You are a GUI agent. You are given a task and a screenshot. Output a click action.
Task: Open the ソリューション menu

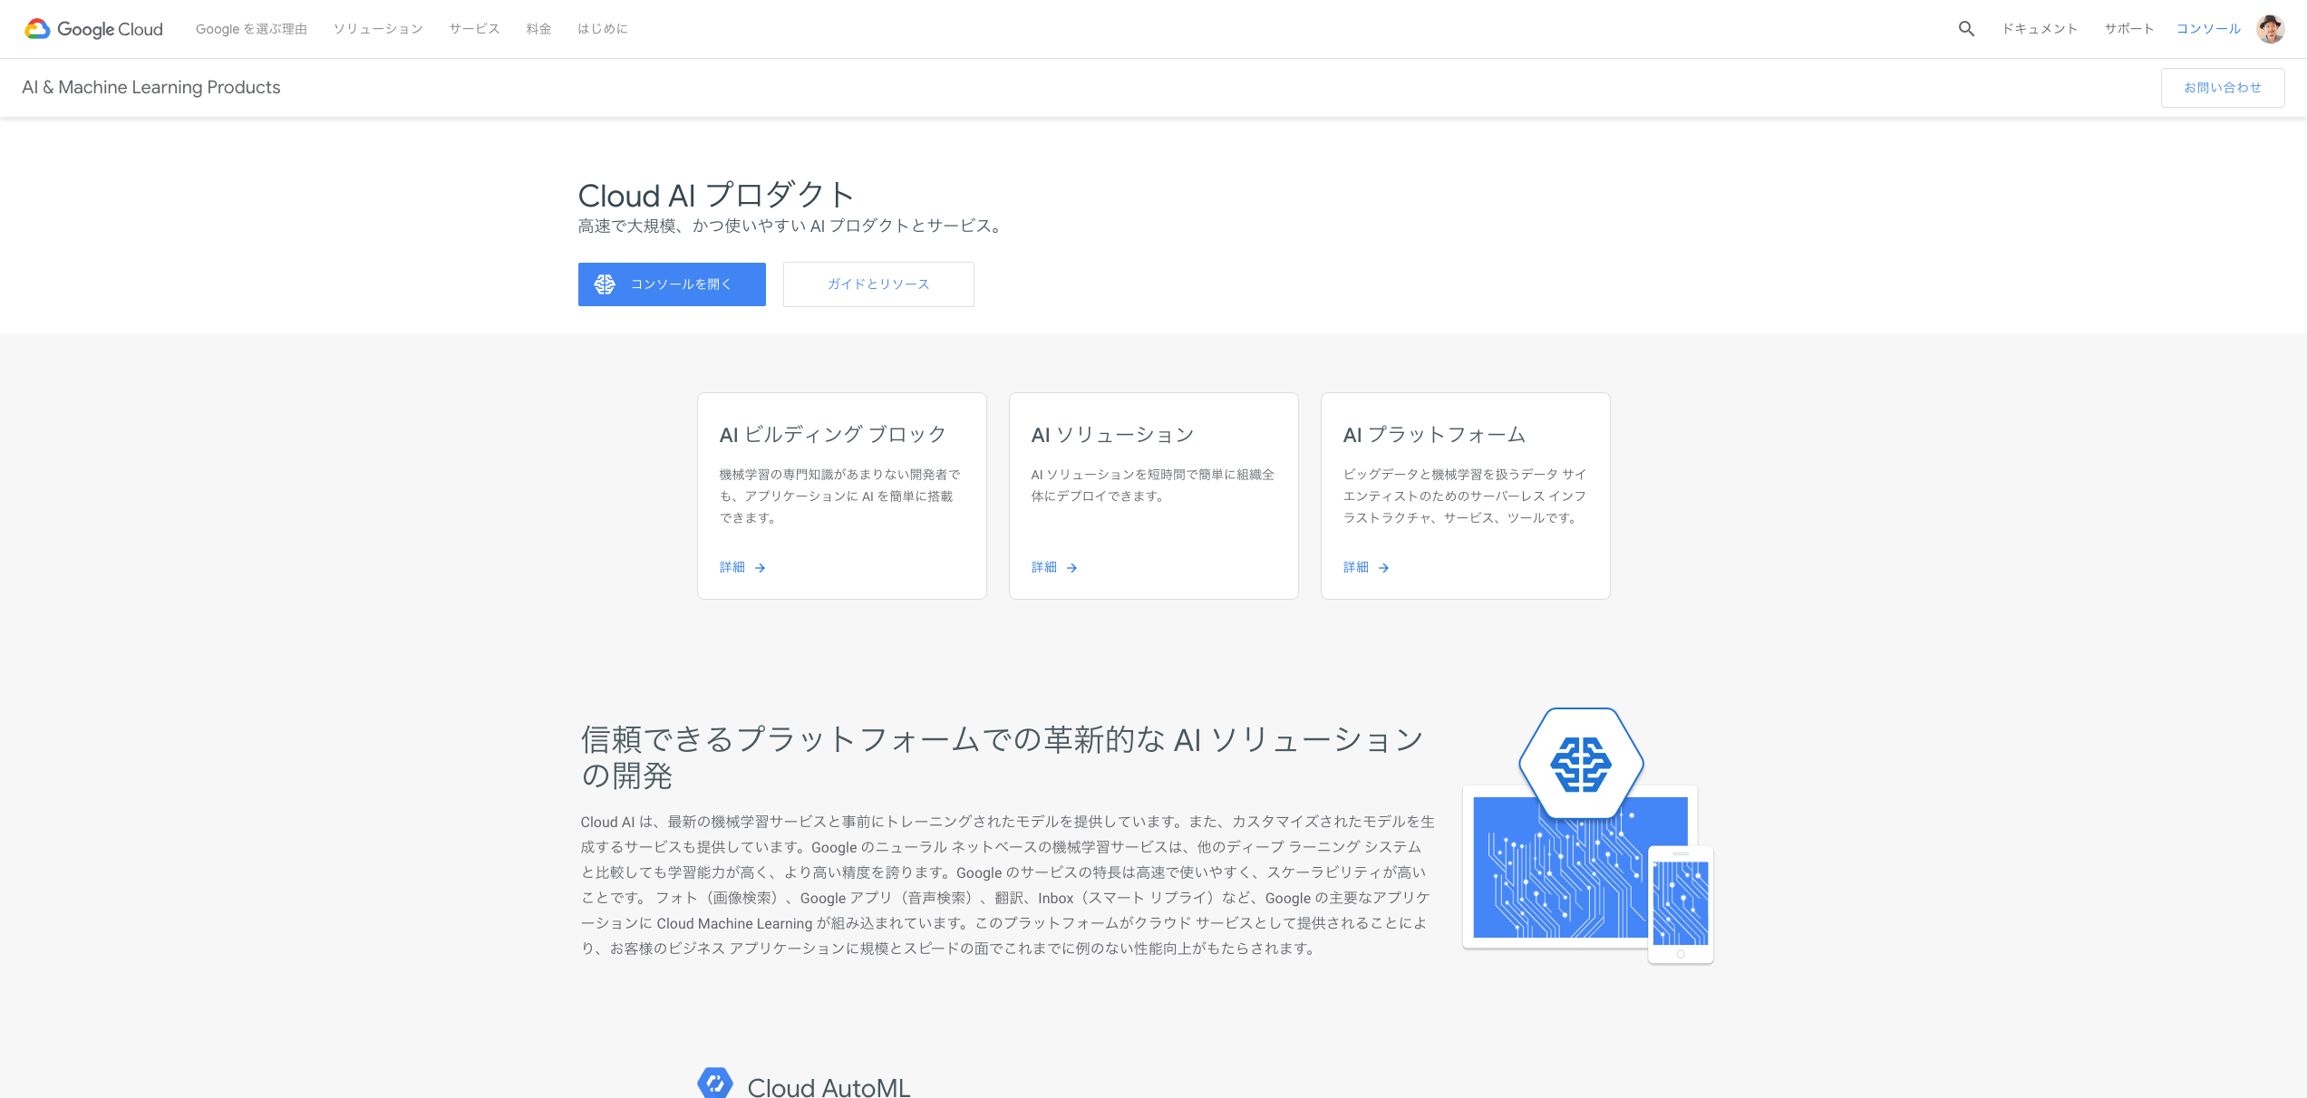(x=378, y=29)
